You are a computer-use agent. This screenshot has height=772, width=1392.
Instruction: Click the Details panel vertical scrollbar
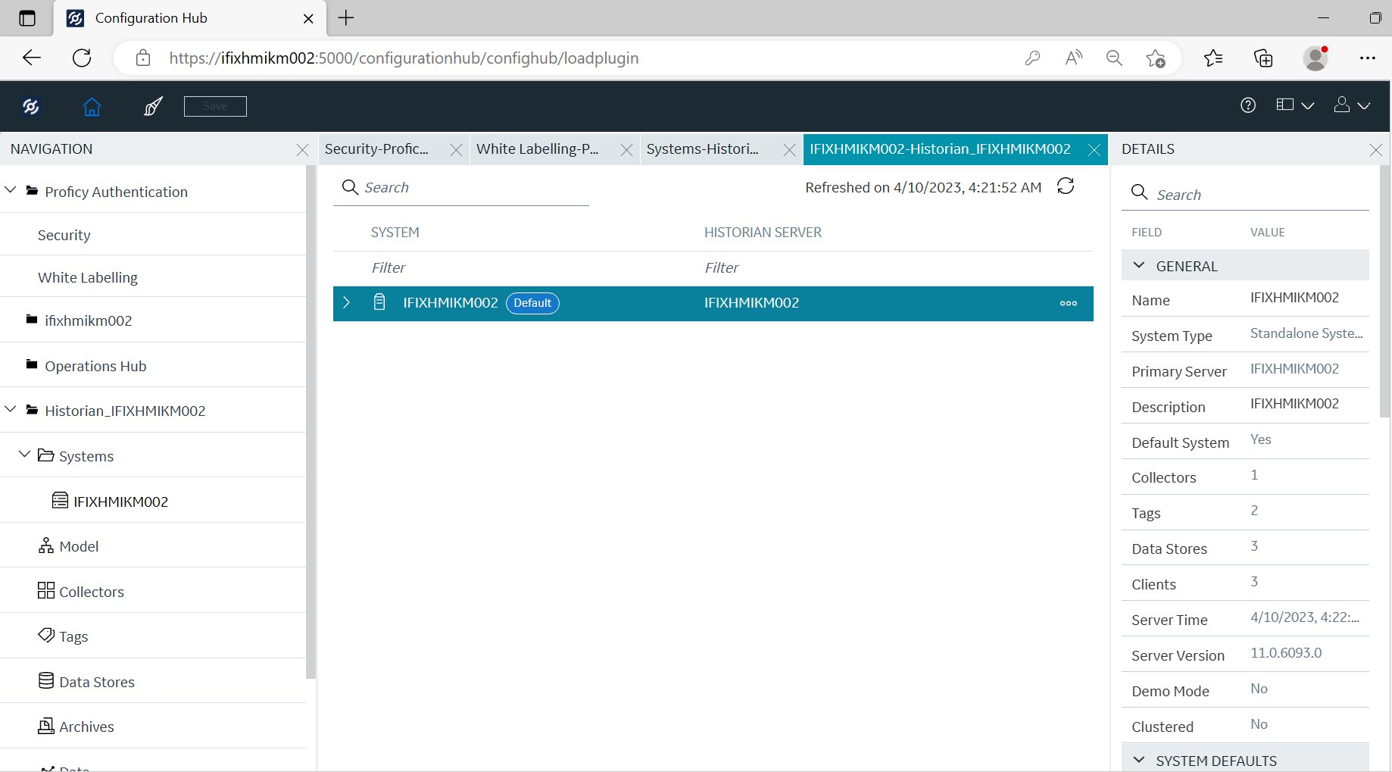coord(1385,292)
